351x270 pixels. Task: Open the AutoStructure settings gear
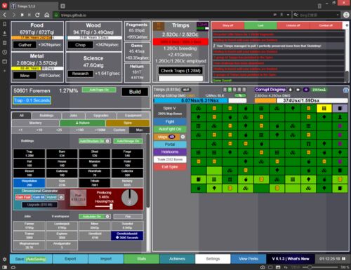(x=107, y=141)
